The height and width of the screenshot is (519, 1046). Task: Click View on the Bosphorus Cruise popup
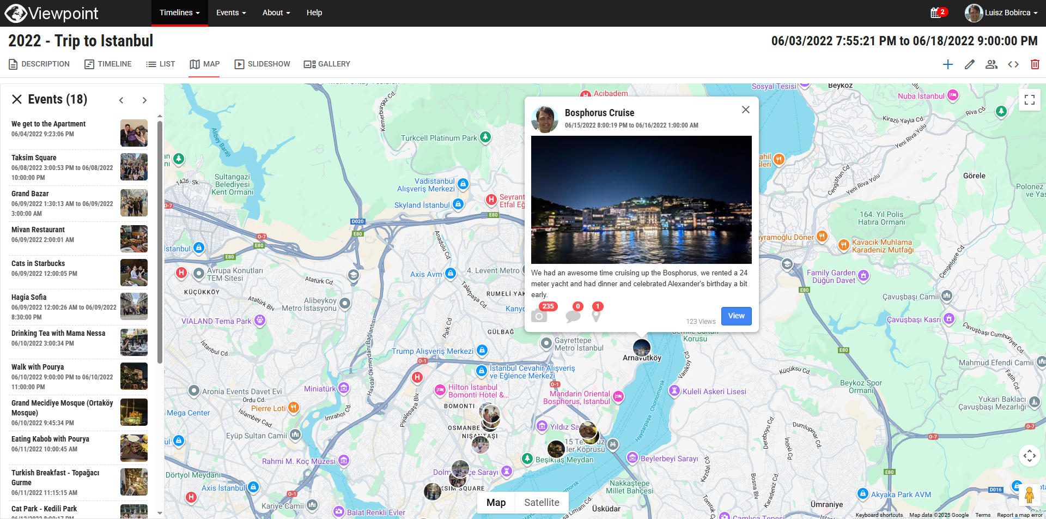tap(736, 316)
